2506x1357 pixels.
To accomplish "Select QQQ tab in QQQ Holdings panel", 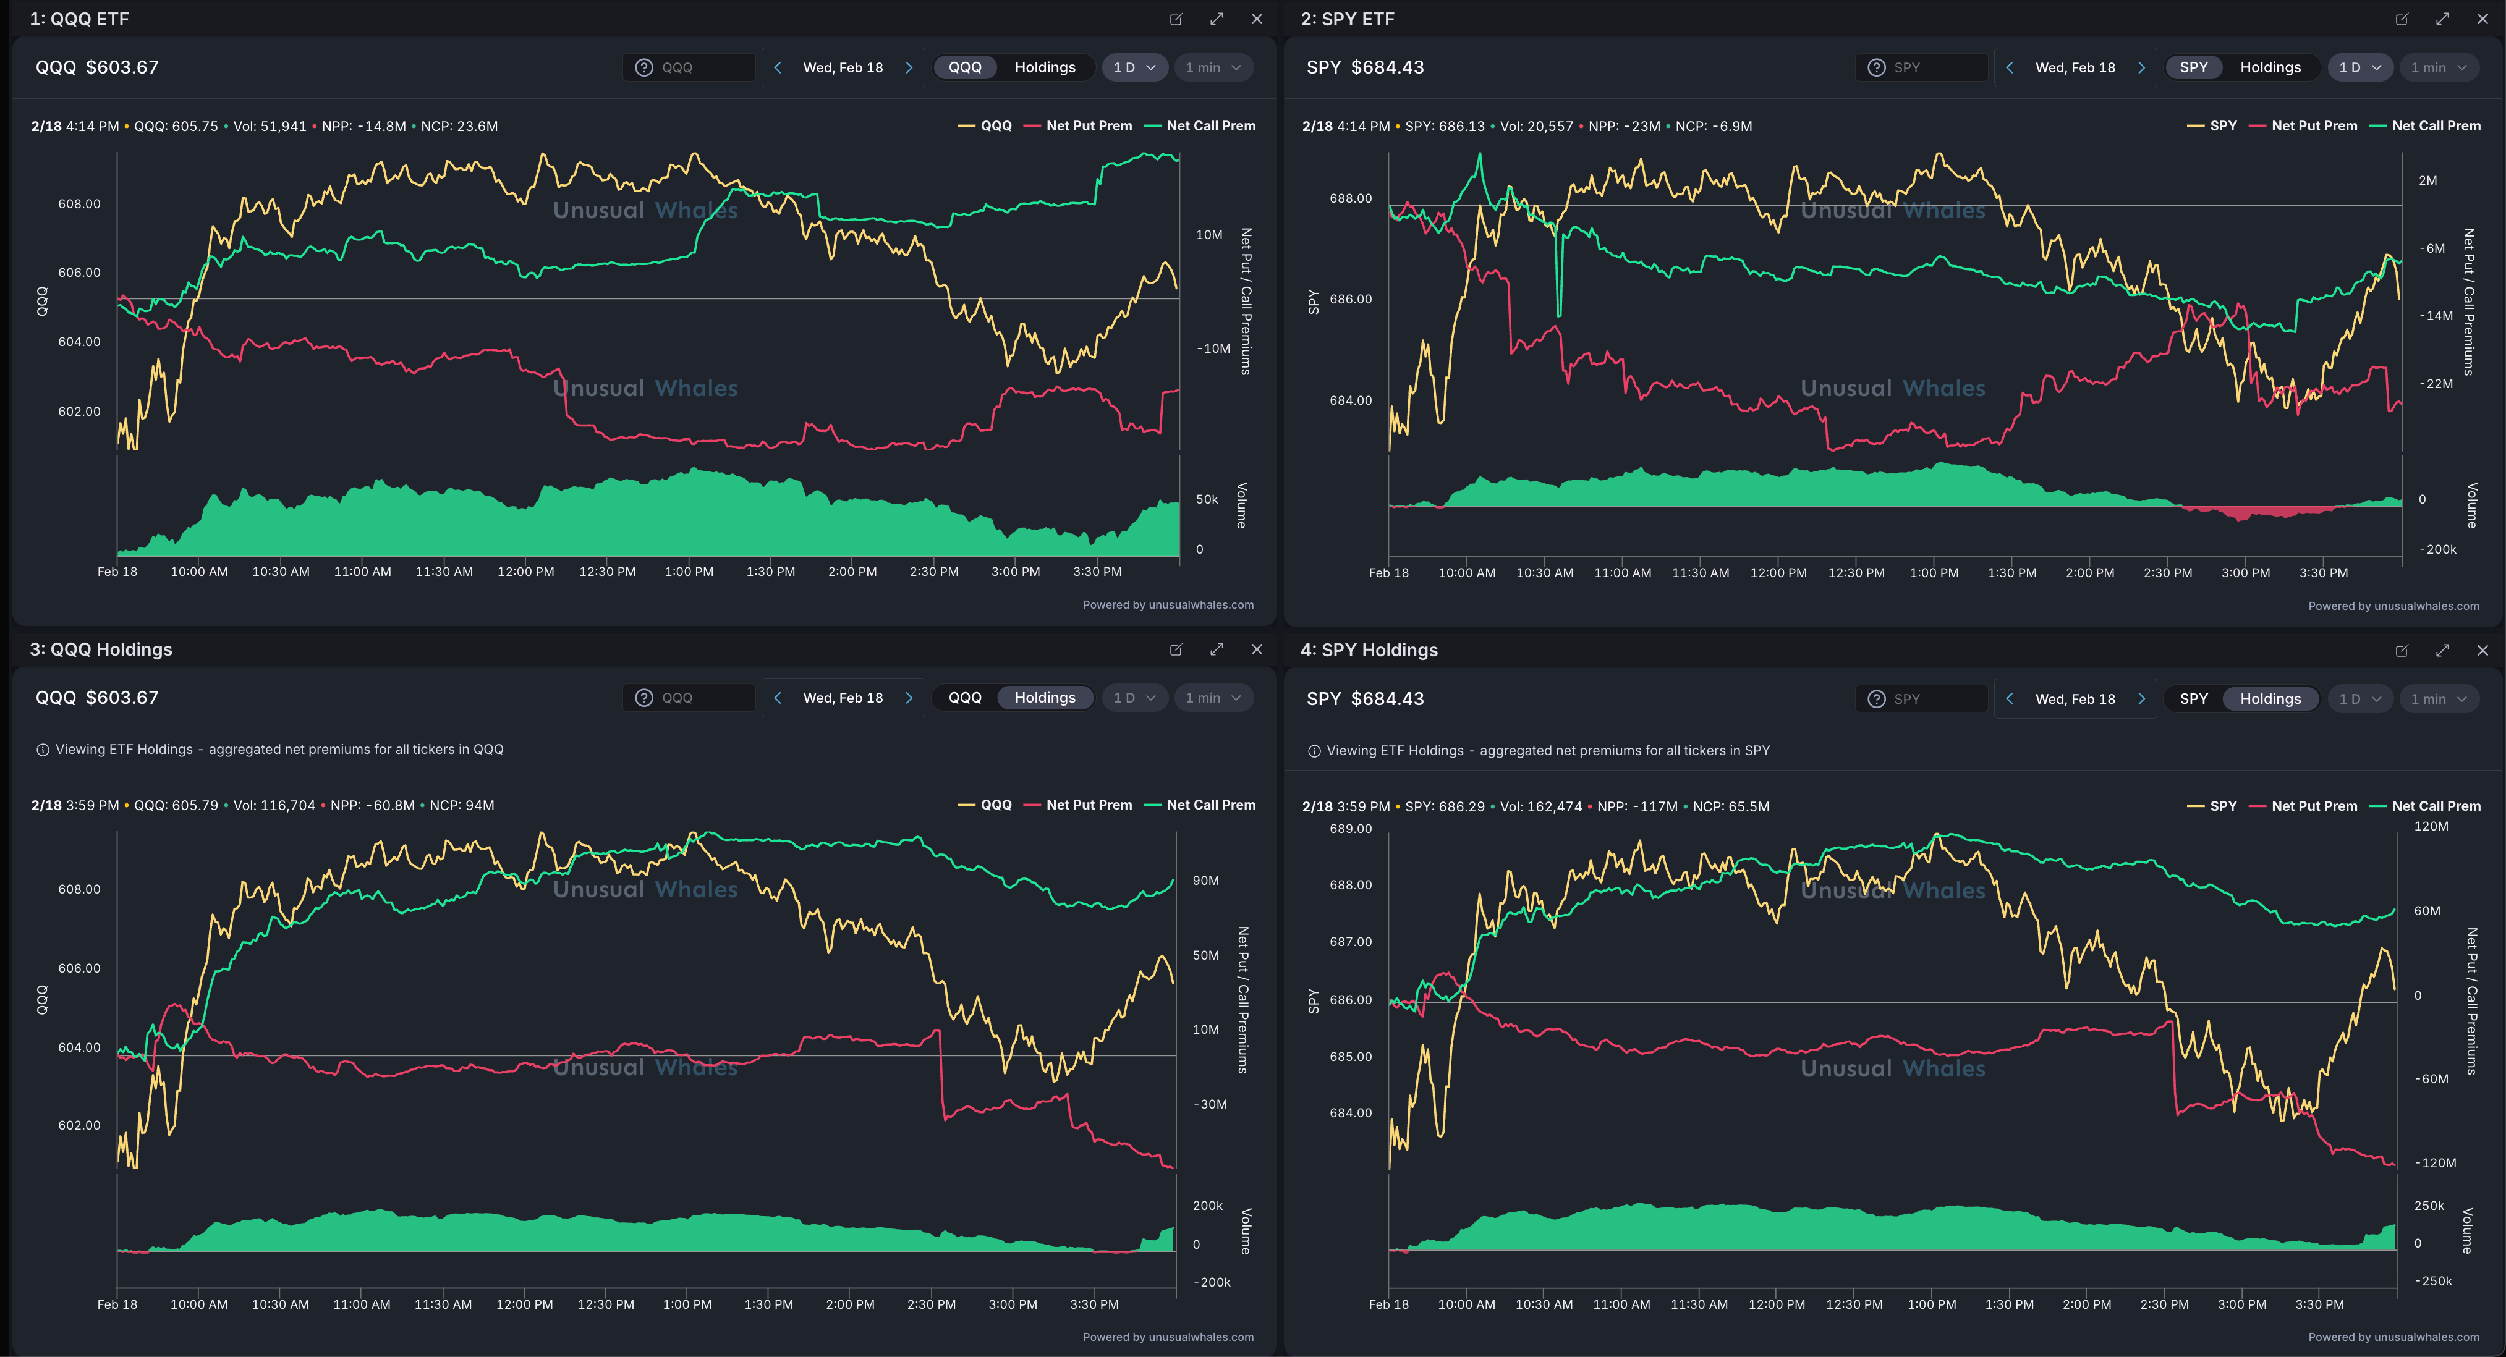I will pyautogui.click(x=964, y=698).
